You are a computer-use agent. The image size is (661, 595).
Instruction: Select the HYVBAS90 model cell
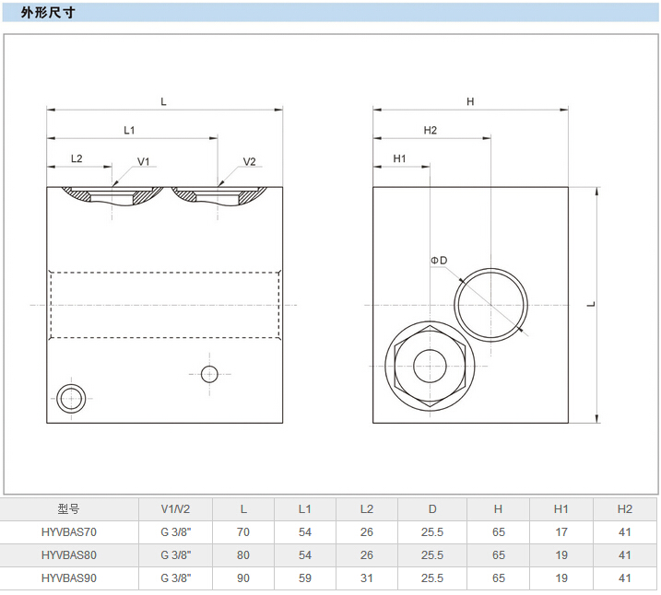pos(69,578)
